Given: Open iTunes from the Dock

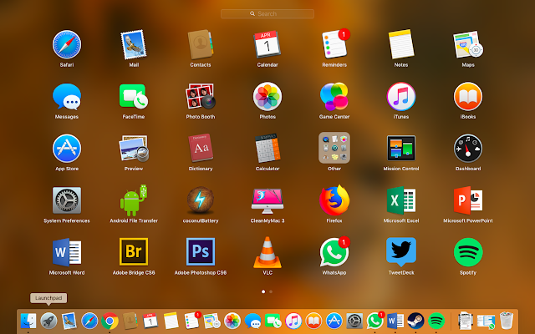Looking at the screenshot, I should point(293,321).
